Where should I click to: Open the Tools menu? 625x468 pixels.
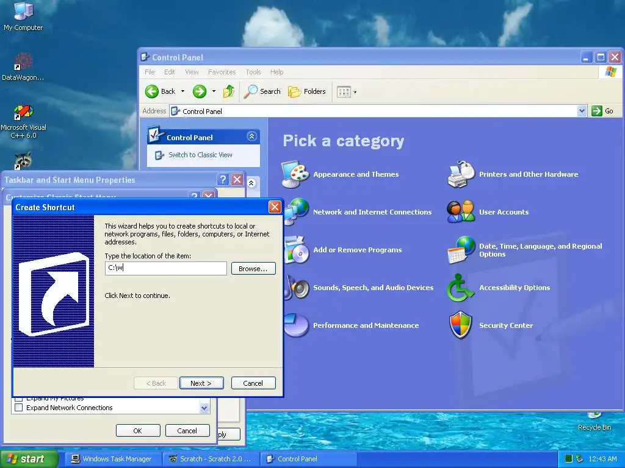coord(253,72)
